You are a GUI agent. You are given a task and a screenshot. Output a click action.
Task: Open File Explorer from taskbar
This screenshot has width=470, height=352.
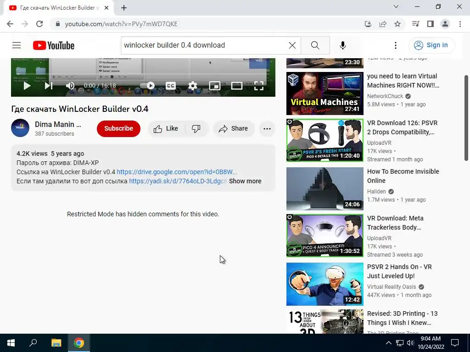(56, 343)
